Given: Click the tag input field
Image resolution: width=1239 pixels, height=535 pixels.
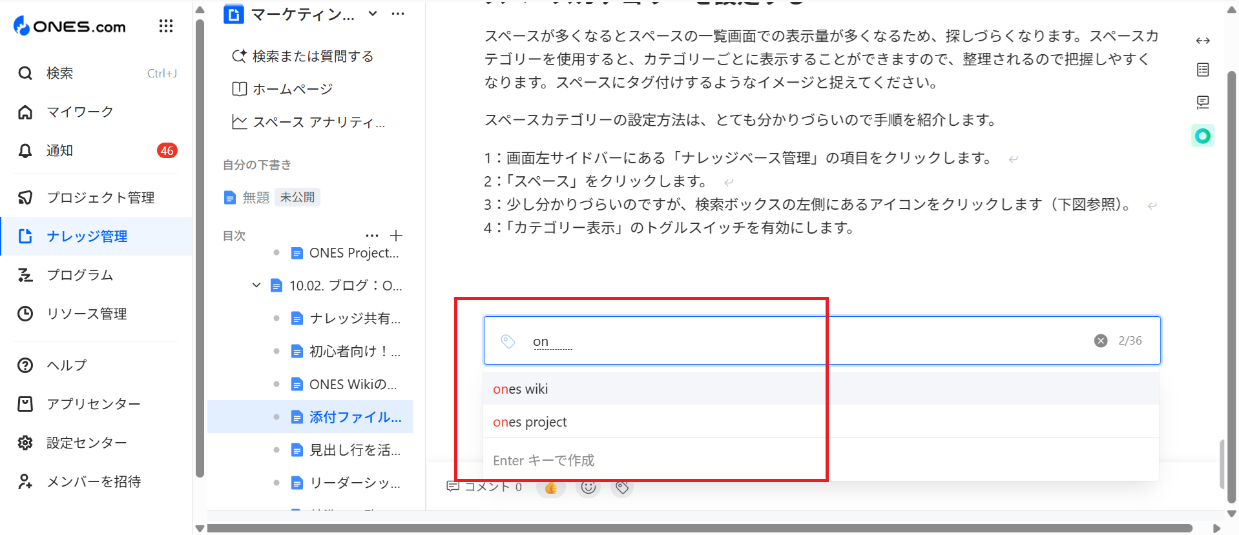Looking at the screenshot, I should (x=822, y=341).
